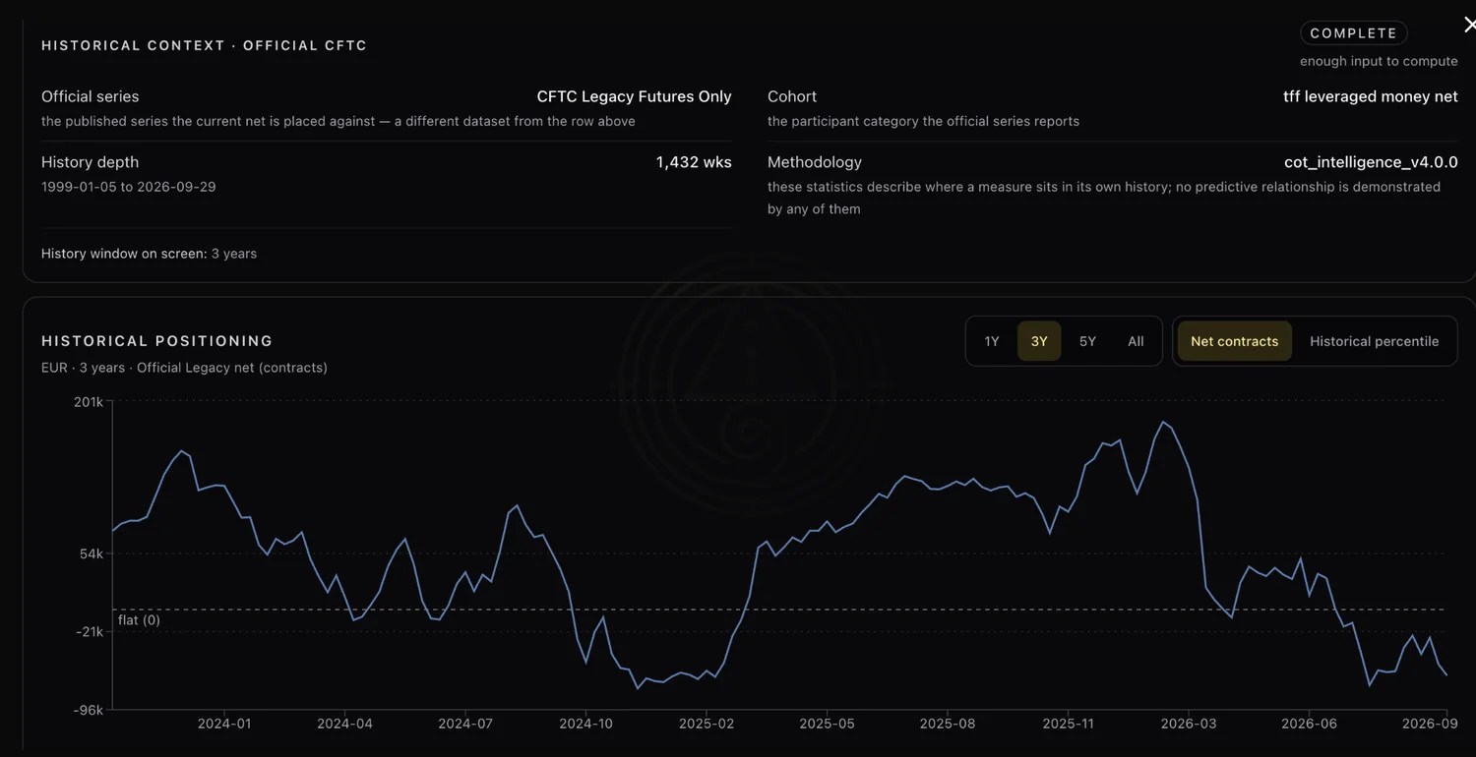1476x757 pixels.
Task: Choose the All history range
Action: [1136, 341]
